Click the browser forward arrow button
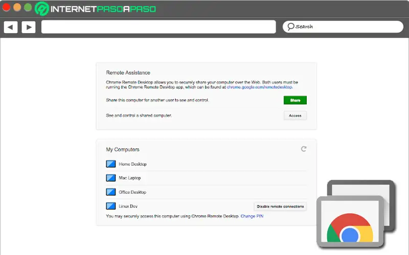The height and width of the screenshot is (255, 409). click(x=28, y=27)
